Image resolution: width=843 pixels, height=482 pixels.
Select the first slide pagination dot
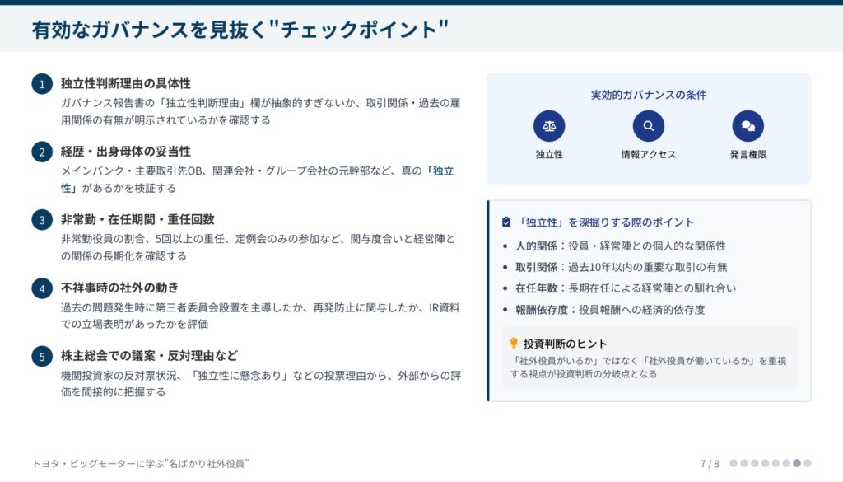734,463
